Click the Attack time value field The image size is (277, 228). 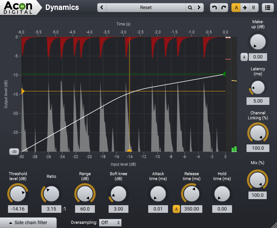pyautogui.click(x=158, y=209)
